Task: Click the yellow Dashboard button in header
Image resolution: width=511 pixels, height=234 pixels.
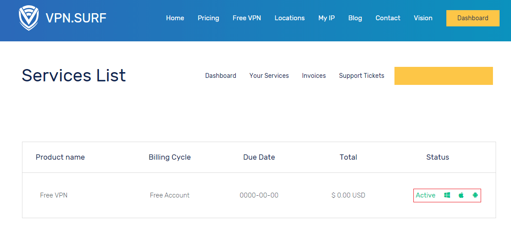Action: pos(473,18)
